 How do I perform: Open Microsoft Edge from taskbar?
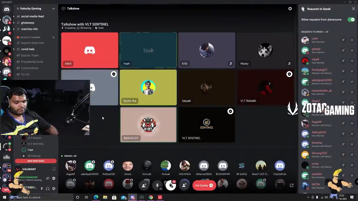[x=96, y=197]
